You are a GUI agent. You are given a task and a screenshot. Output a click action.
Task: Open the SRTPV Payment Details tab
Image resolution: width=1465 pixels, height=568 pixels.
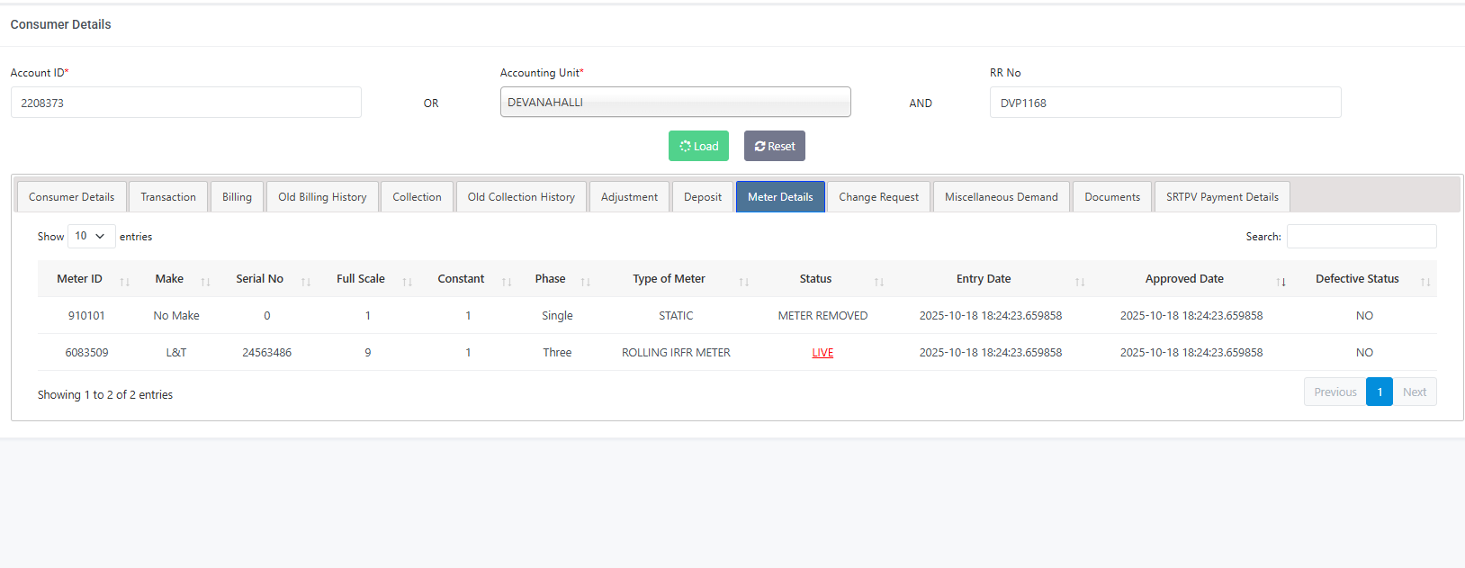tap(1222, 197)
